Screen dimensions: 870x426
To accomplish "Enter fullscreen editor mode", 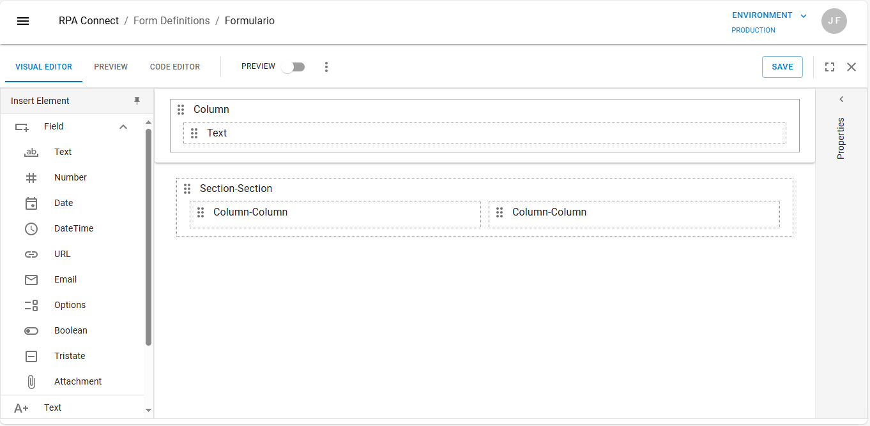I will (830, 67).
